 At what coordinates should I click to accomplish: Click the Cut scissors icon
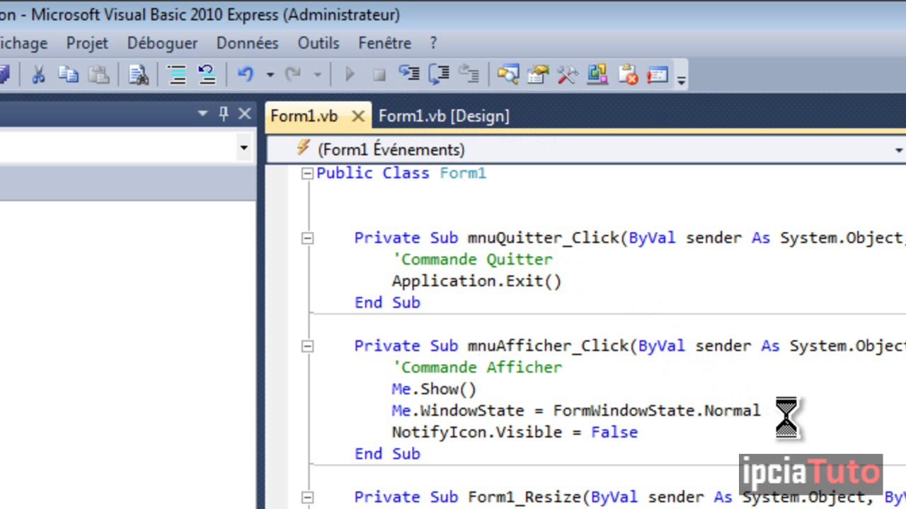38,74
